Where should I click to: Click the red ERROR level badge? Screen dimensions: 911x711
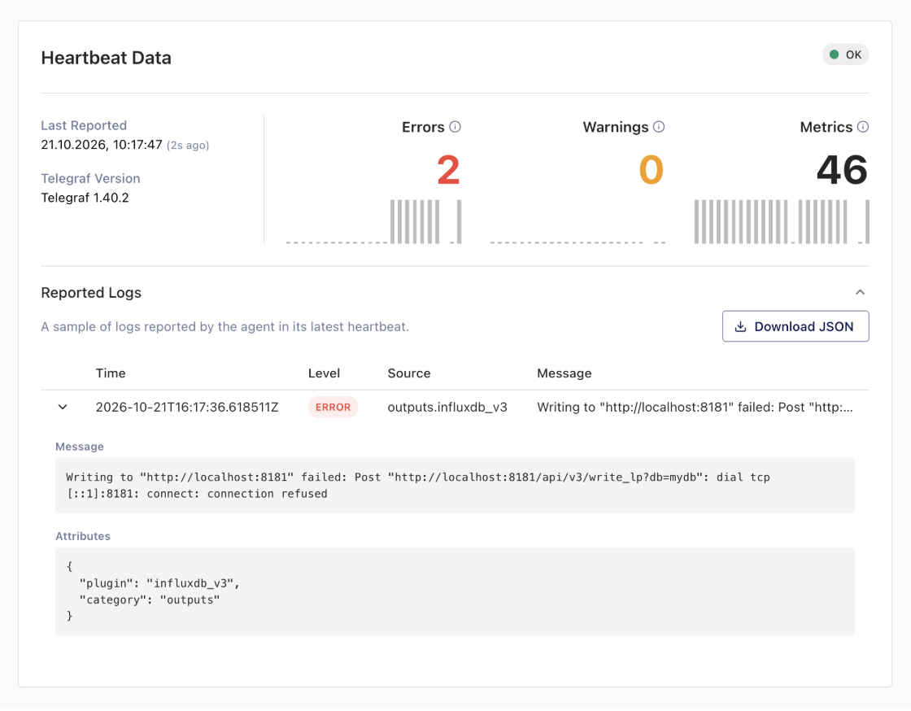coord(333,408)
